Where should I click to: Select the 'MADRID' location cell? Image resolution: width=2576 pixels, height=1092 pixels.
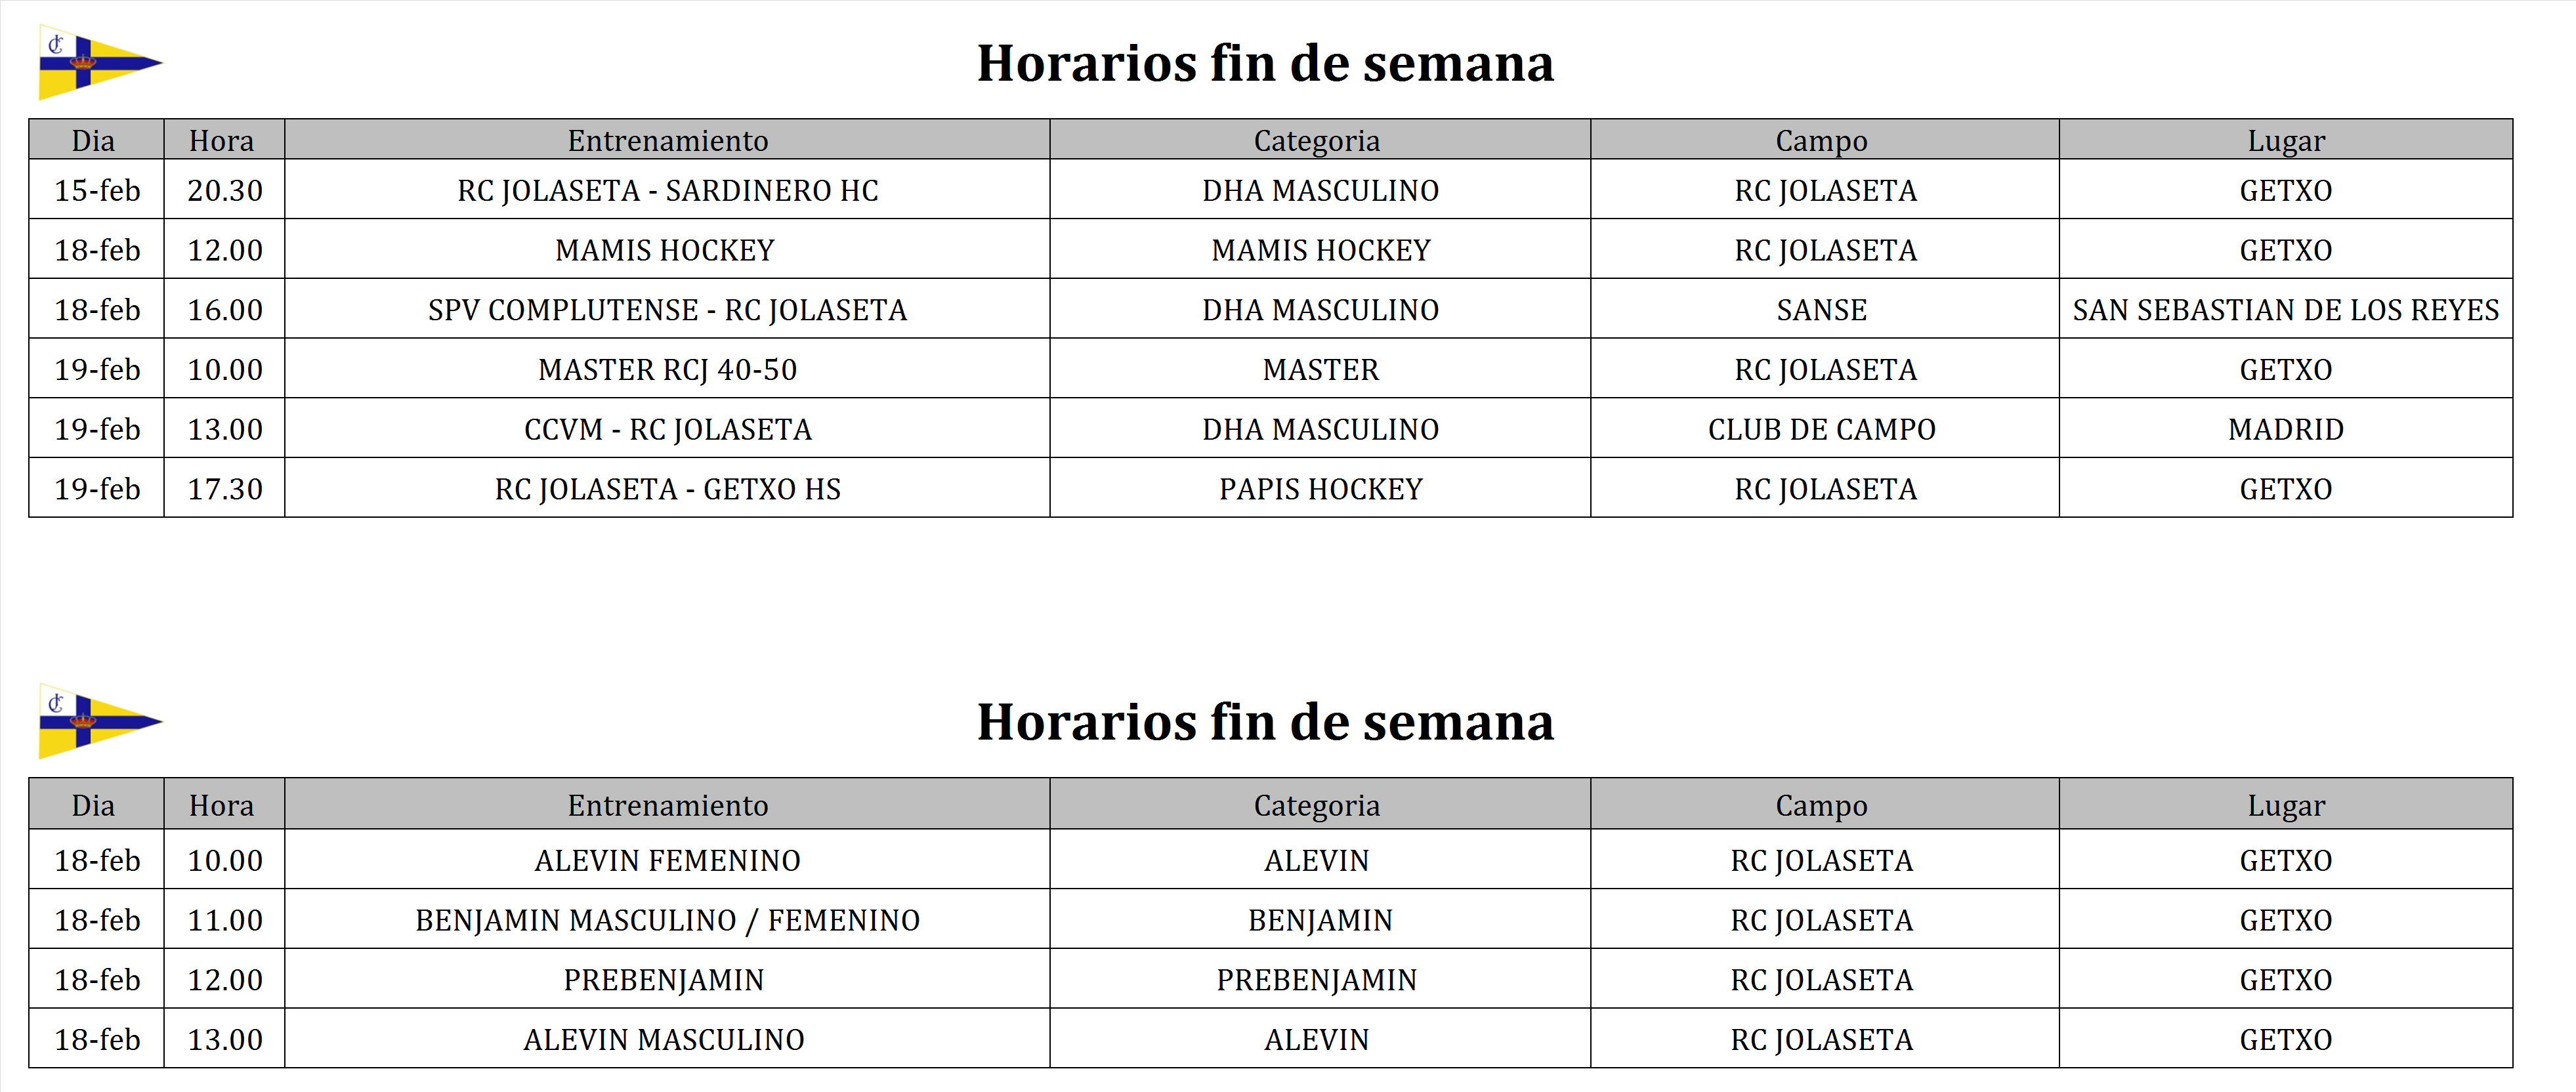[2285, 430]
